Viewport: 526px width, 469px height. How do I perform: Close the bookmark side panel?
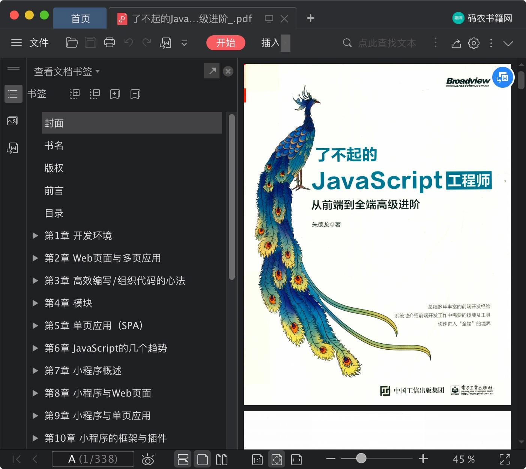228,71
